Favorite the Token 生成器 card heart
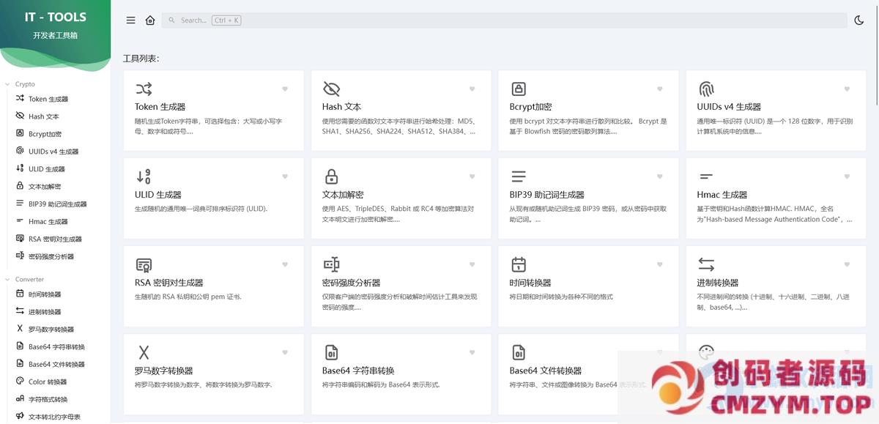 (285, 89)
